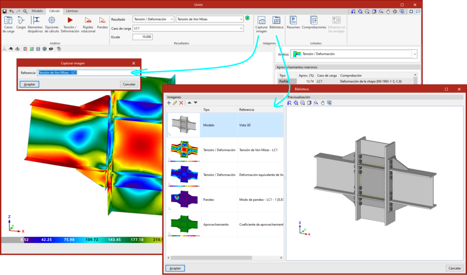The height and width of the screenshot is (275, 467).
Task: Click previous view icon in Unión toolbar
Action: (x=353, y=11)
